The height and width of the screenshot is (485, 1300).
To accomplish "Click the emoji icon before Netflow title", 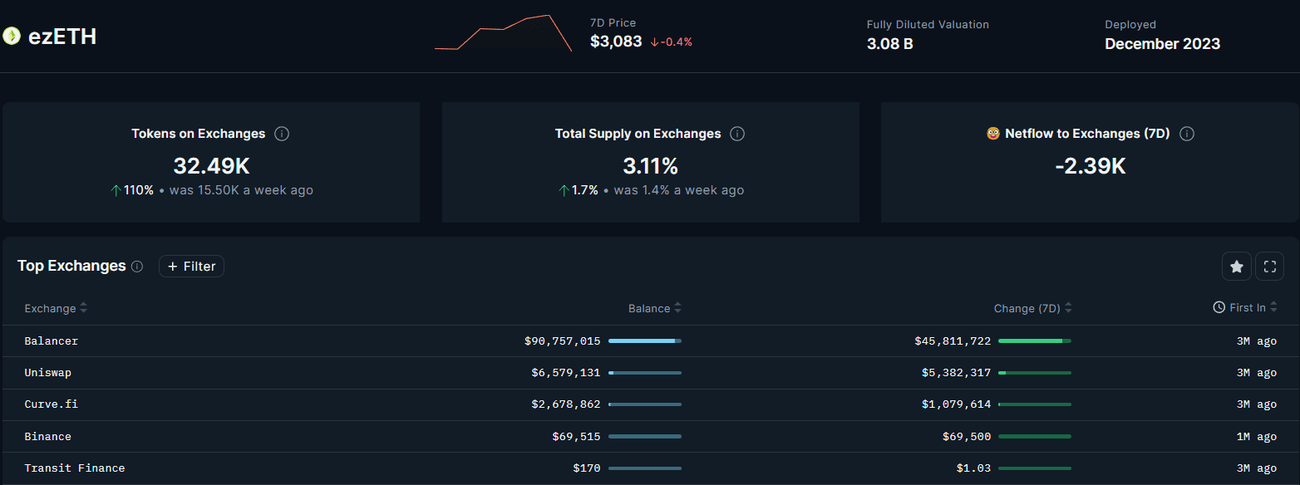I will coord(992,134).
